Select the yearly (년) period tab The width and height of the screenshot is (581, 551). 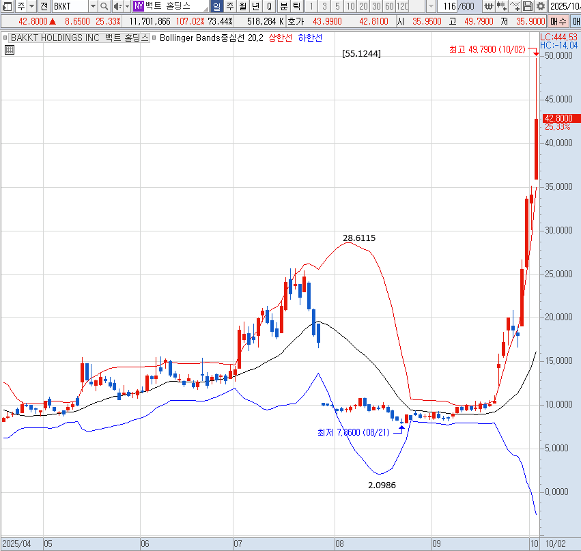click(x=255, y=6)
